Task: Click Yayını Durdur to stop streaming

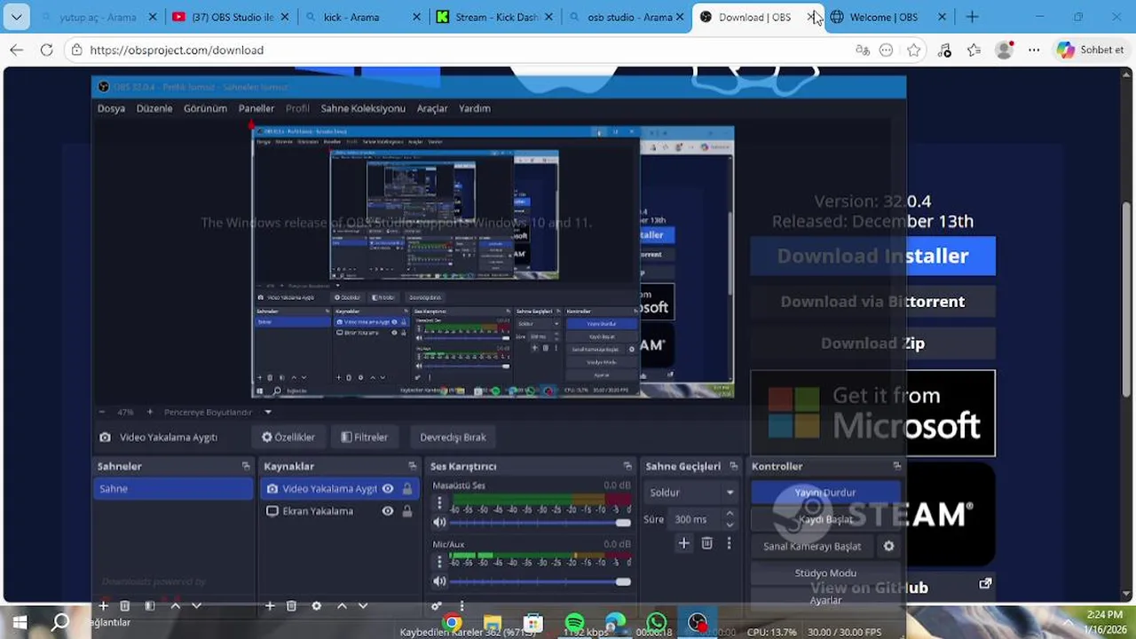Action: [825, 493]
